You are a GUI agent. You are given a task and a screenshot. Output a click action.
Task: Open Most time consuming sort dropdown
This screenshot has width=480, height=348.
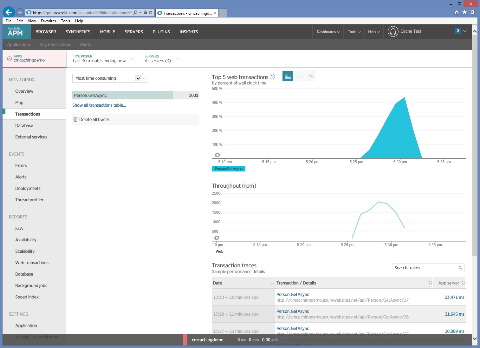pyautogui.click(x=110, y=78)
